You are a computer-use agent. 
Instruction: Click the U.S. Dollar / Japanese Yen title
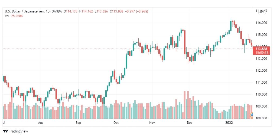pyautogui.click(x=24, y=11)
